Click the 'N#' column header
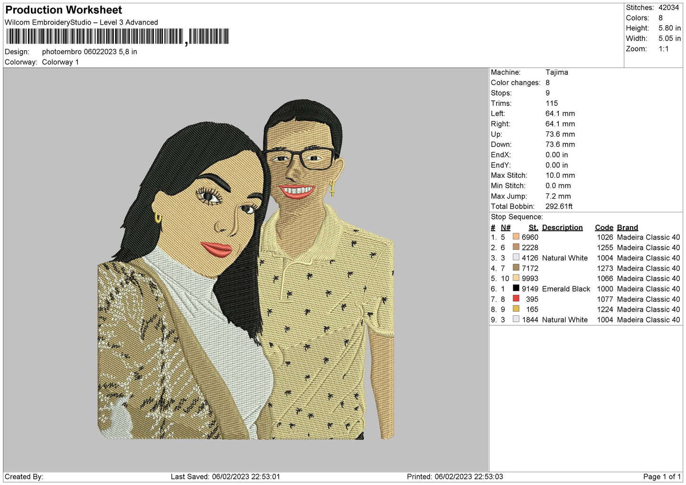 [506, 228]
